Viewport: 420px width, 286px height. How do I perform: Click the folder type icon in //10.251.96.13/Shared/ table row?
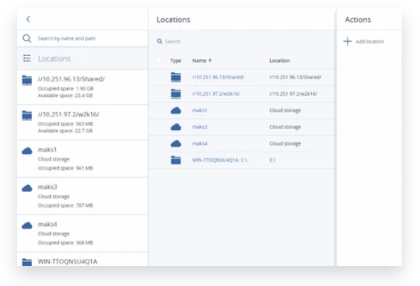coord(176,77)
